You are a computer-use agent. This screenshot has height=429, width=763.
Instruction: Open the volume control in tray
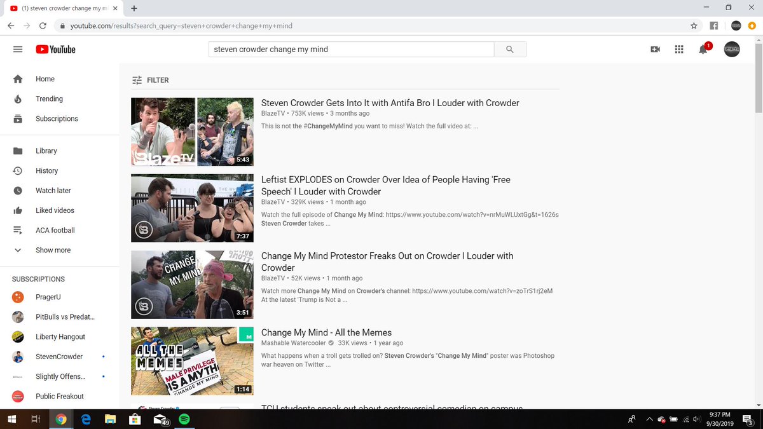(x=697, y=419)
